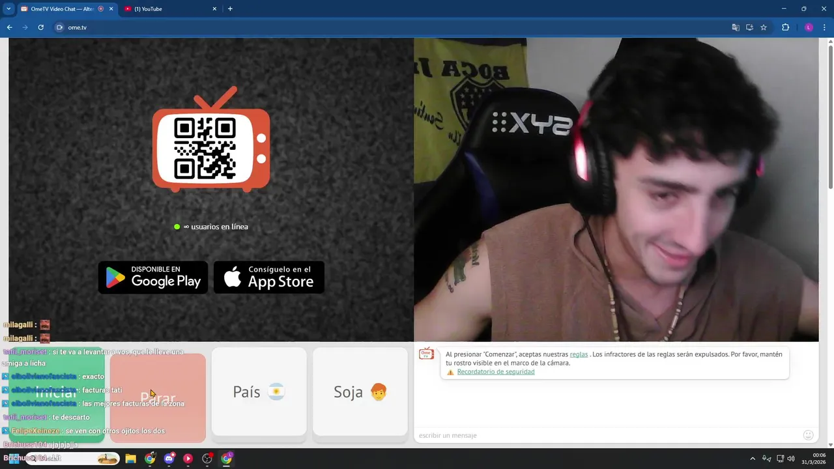Open the network tray icon
This screenshot has width=834, height=469.
click(x=780, y=459)
